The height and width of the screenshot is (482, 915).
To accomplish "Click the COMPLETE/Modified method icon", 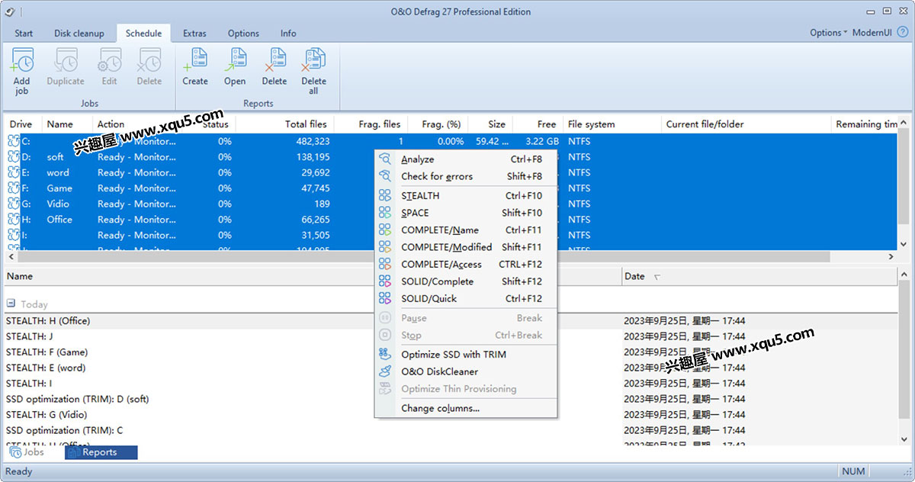I will point(385,247).
